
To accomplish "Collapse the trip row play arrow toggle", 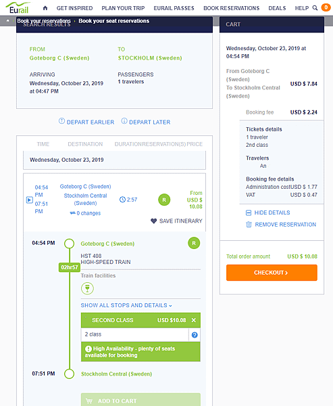I will tap(30, 200).
